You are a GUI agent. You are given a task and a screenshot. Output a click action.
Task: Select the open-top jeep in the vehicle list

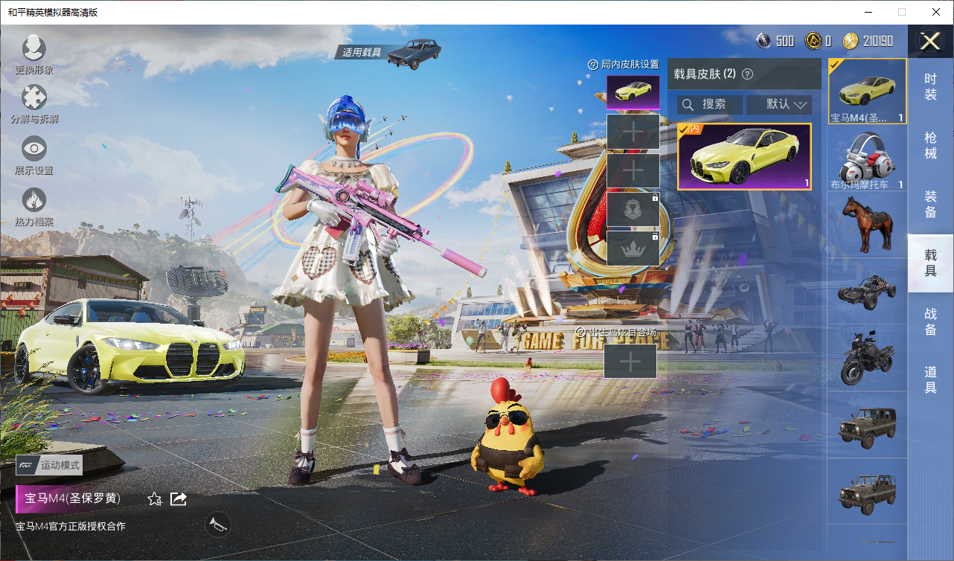click(x=867, y=493)
